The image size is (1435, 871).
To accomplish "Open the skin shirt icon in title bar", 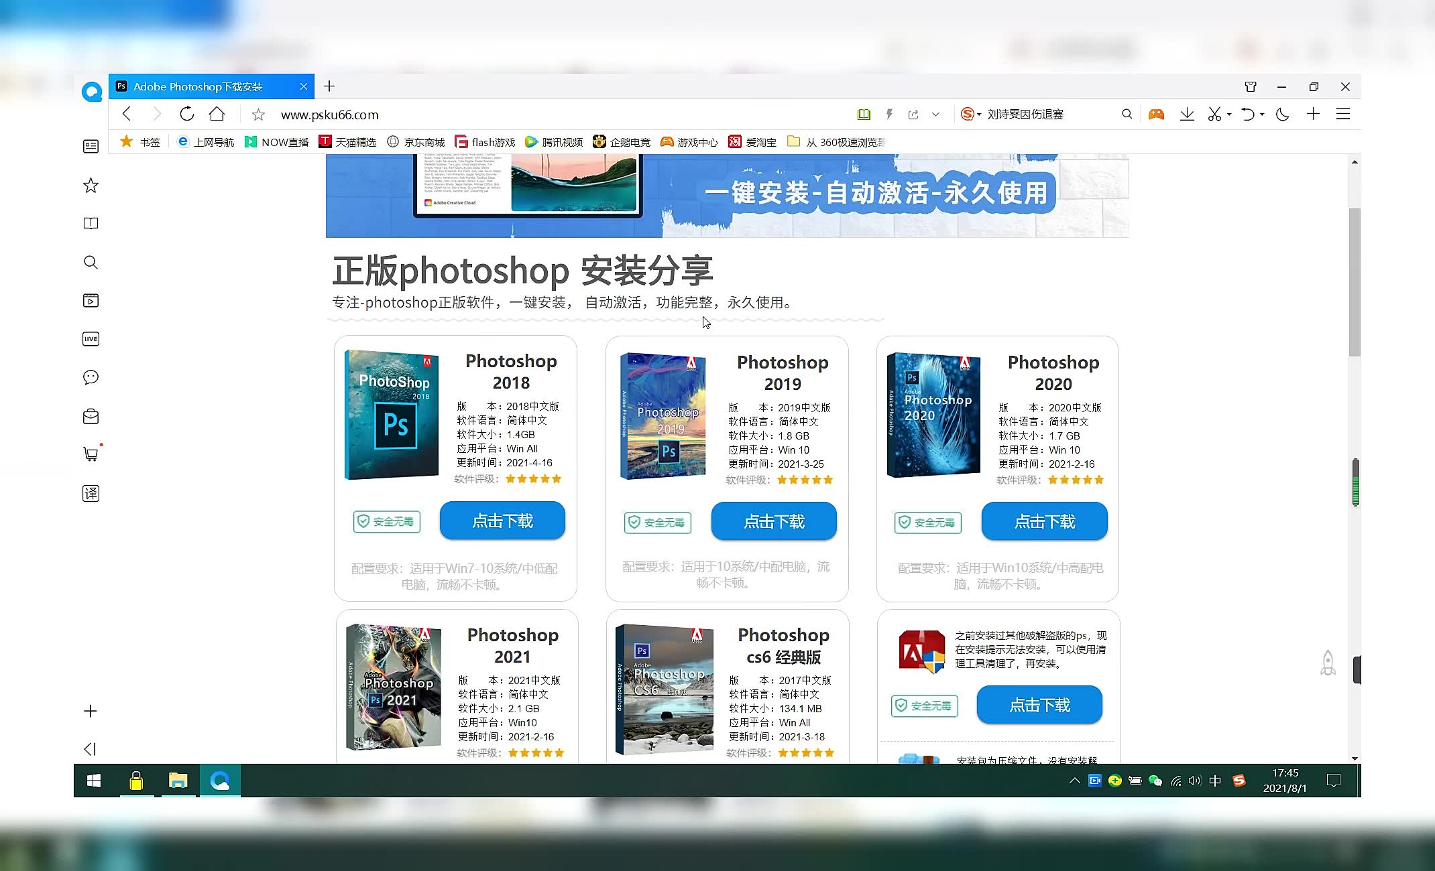I will 1251,86.
